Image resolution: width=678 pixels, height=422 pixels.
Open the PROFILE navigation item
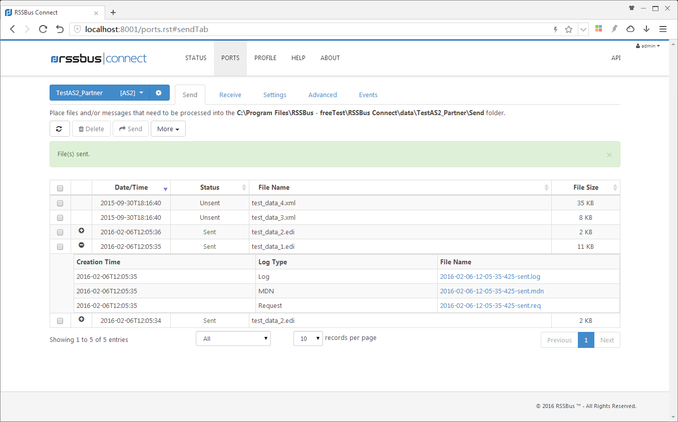coord(265,58)
